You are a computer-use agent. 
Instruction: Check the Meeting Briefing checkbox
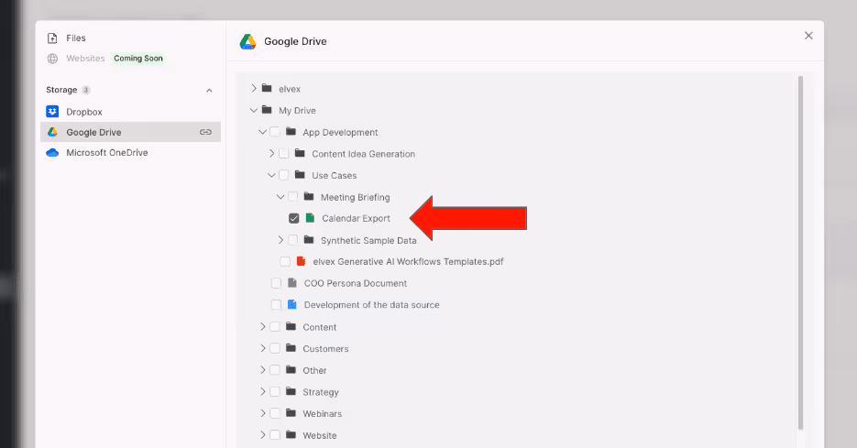click(293, 197)
